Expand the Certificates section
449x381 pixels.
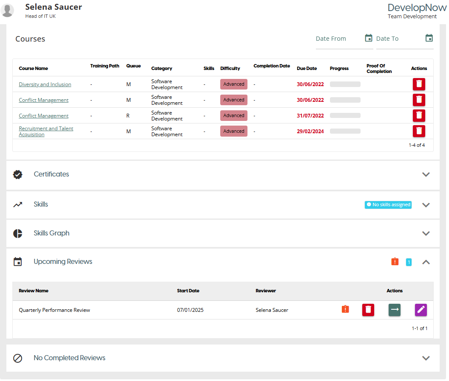tap(426, 174)
